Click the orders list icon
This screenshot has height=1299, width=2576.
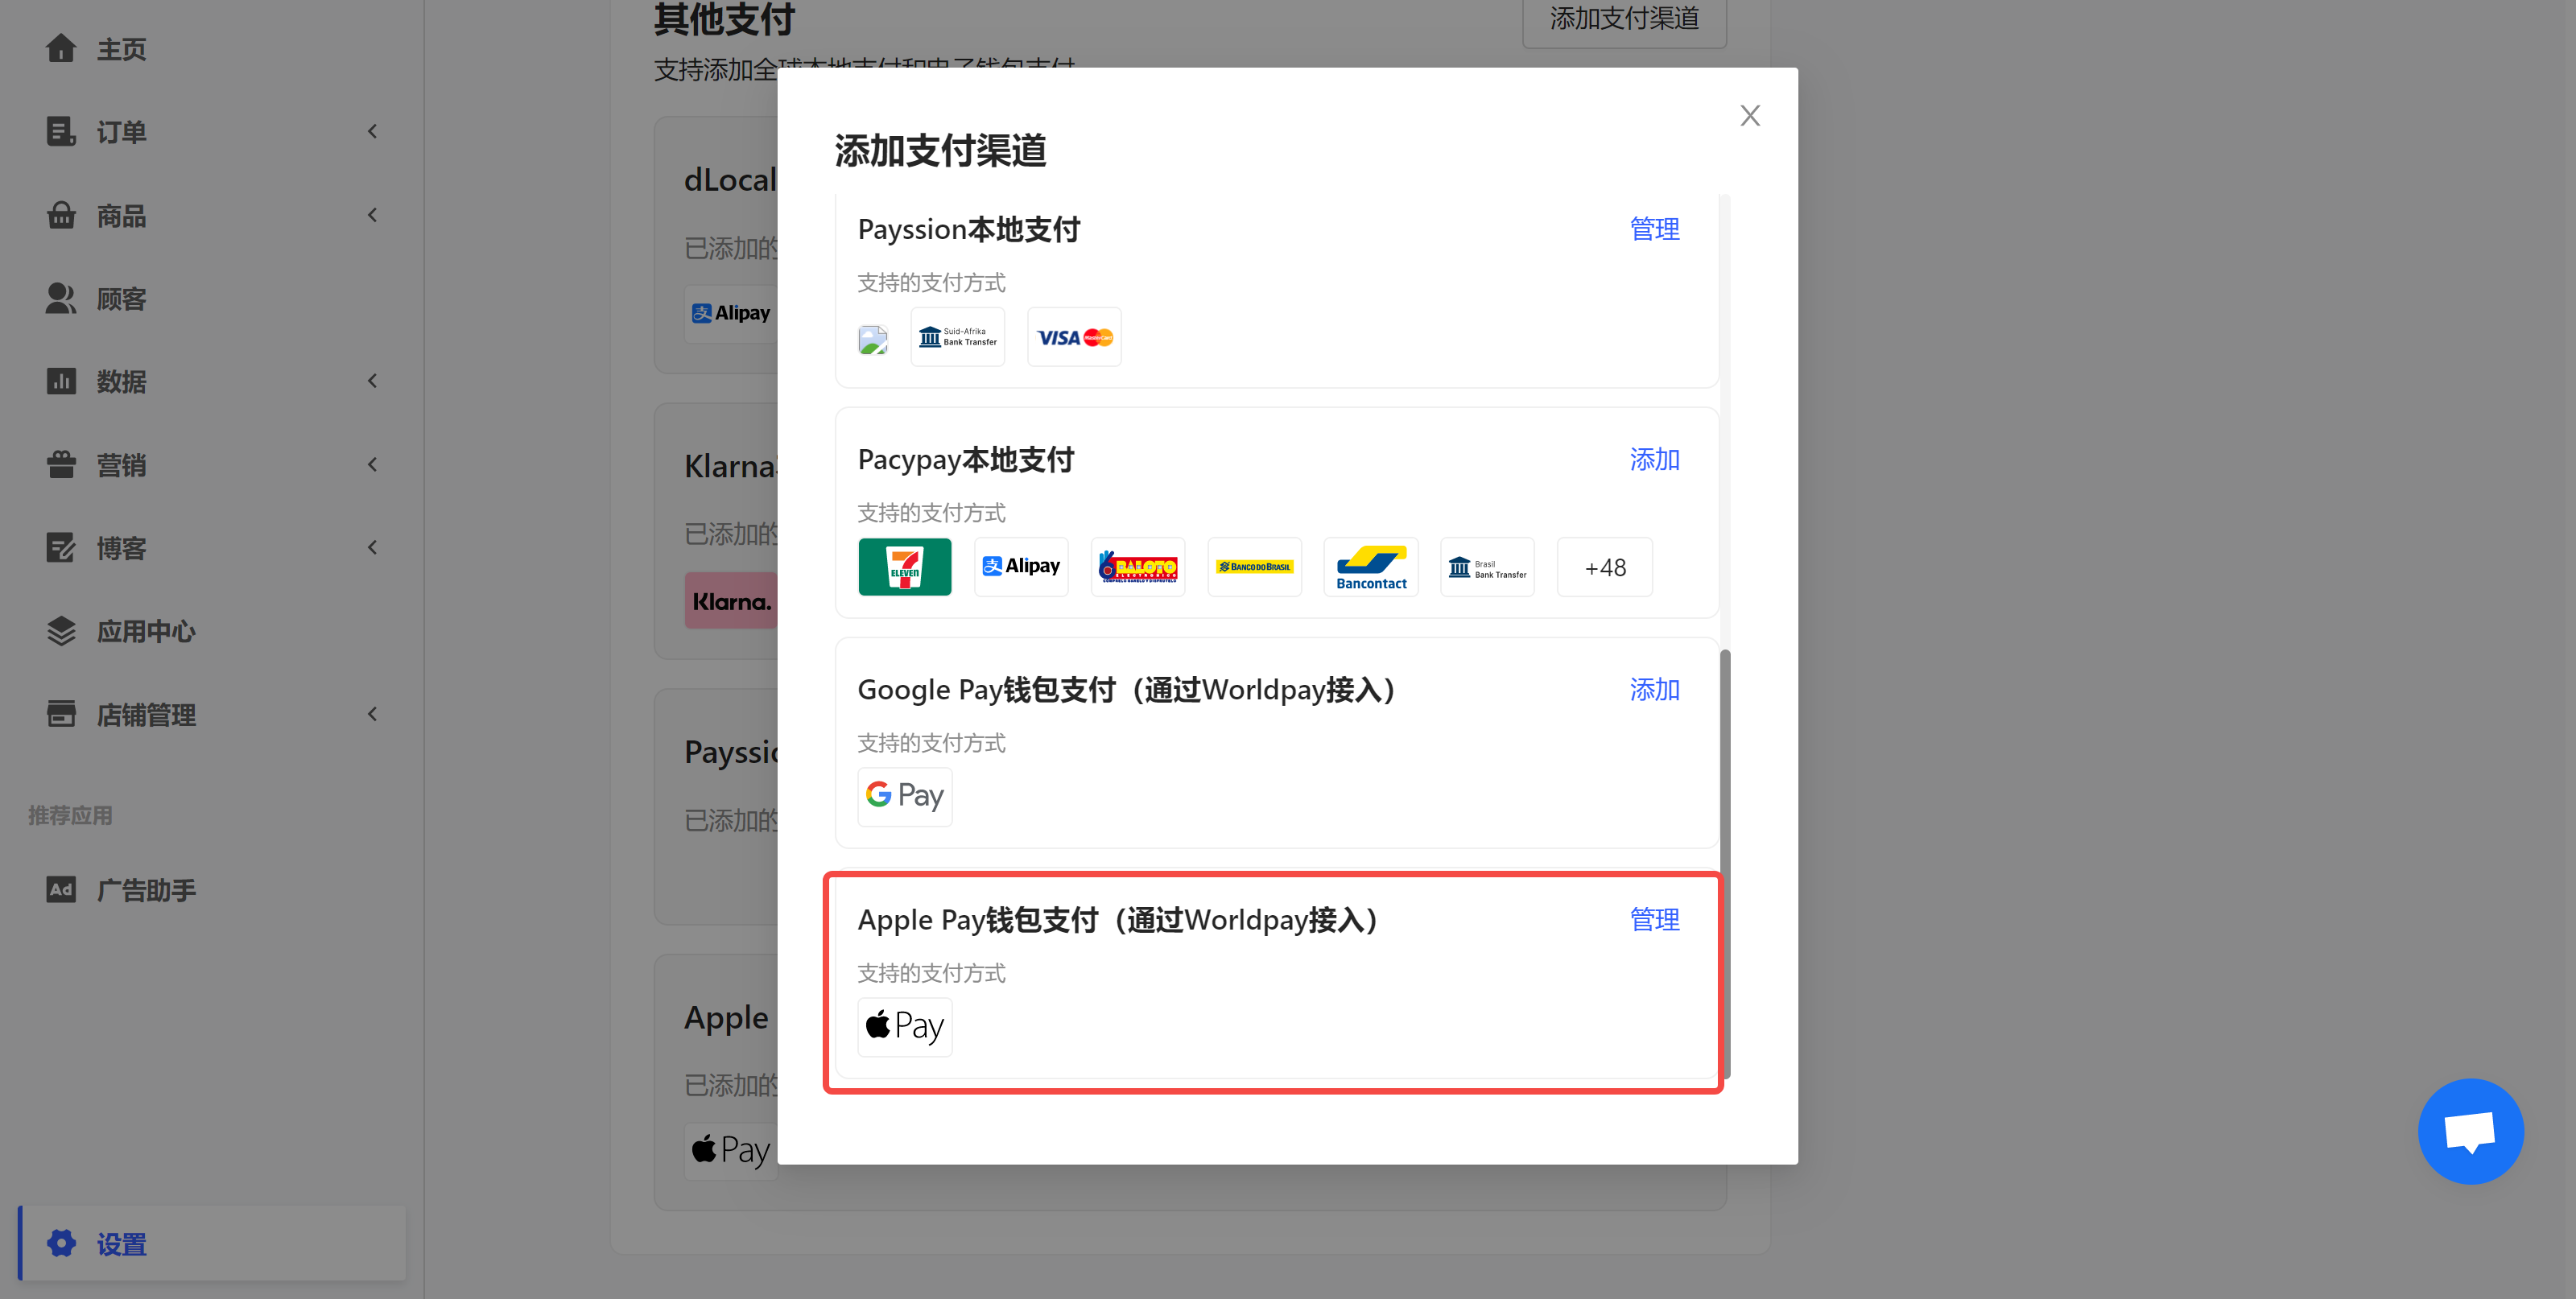point(61,131)
